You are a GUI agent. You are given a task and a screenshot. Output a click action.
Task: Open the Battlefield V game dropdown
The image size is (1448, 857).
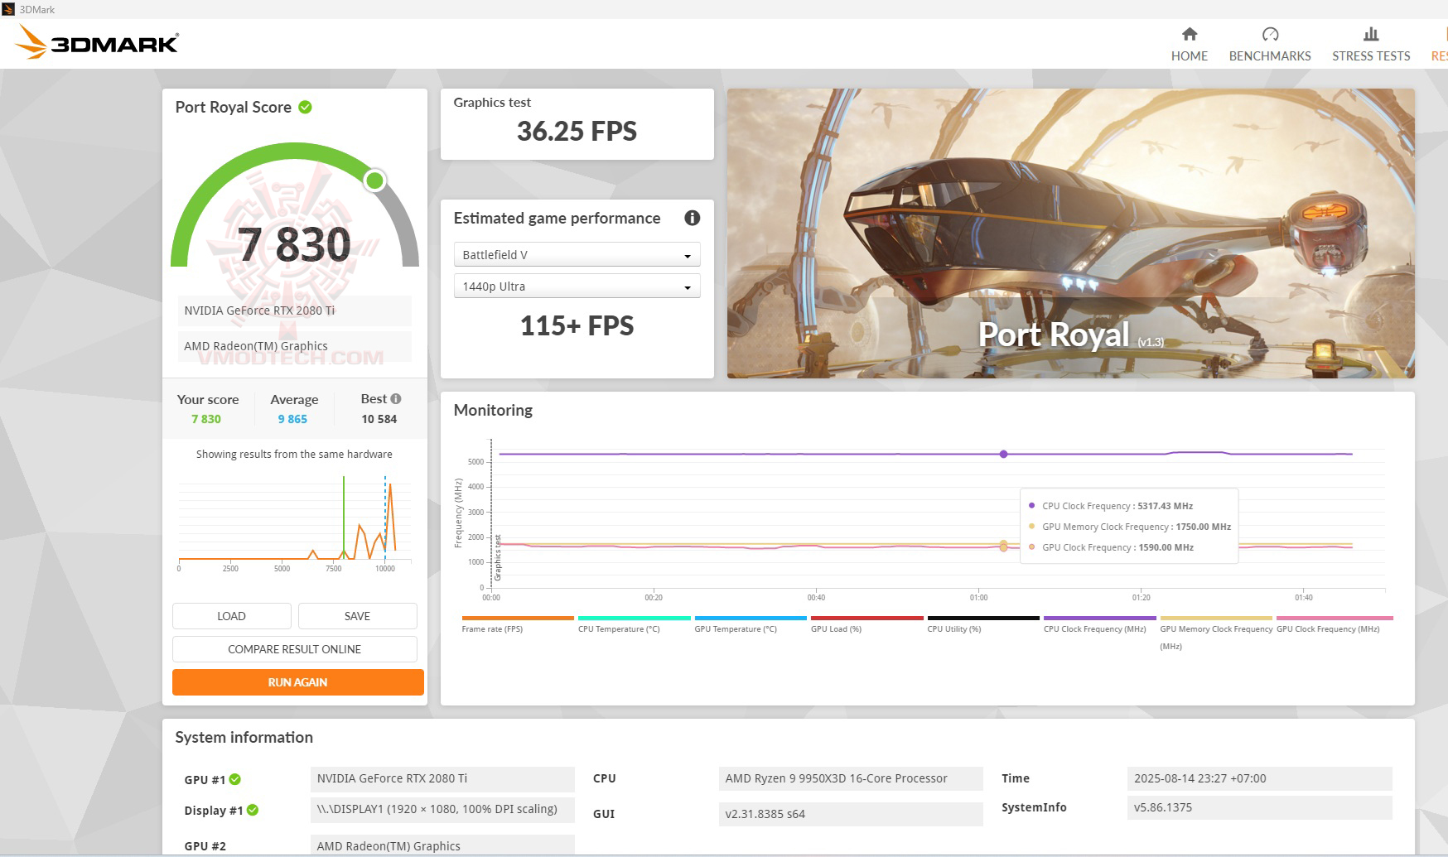(x=577, y=254)
